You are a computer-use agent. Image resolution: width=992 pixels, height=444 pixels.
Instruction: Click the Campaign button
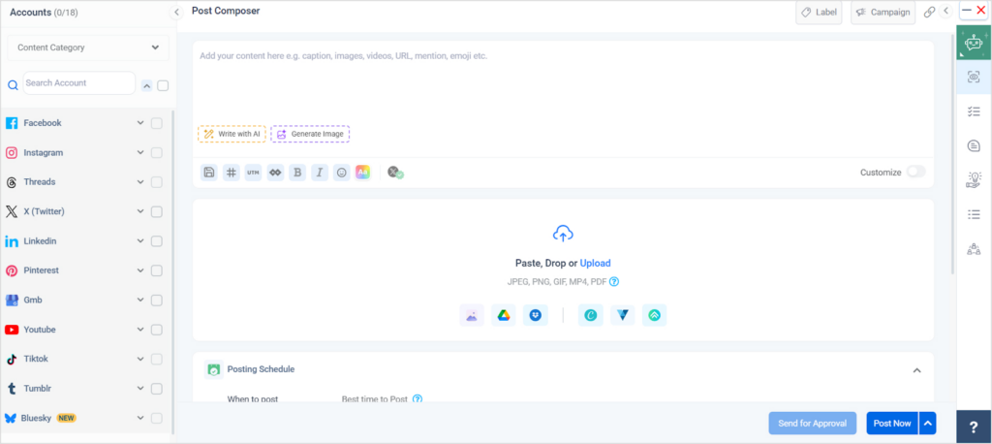883,12
